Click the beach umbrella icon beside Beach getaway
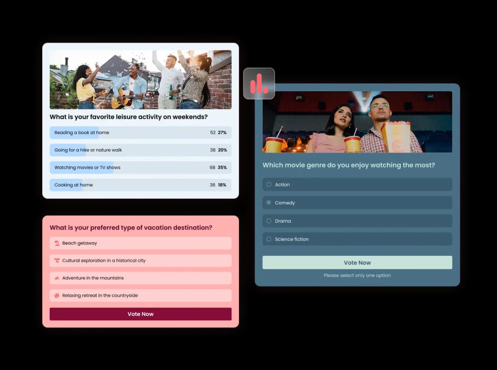497x370 pixels. pos(57,243)
